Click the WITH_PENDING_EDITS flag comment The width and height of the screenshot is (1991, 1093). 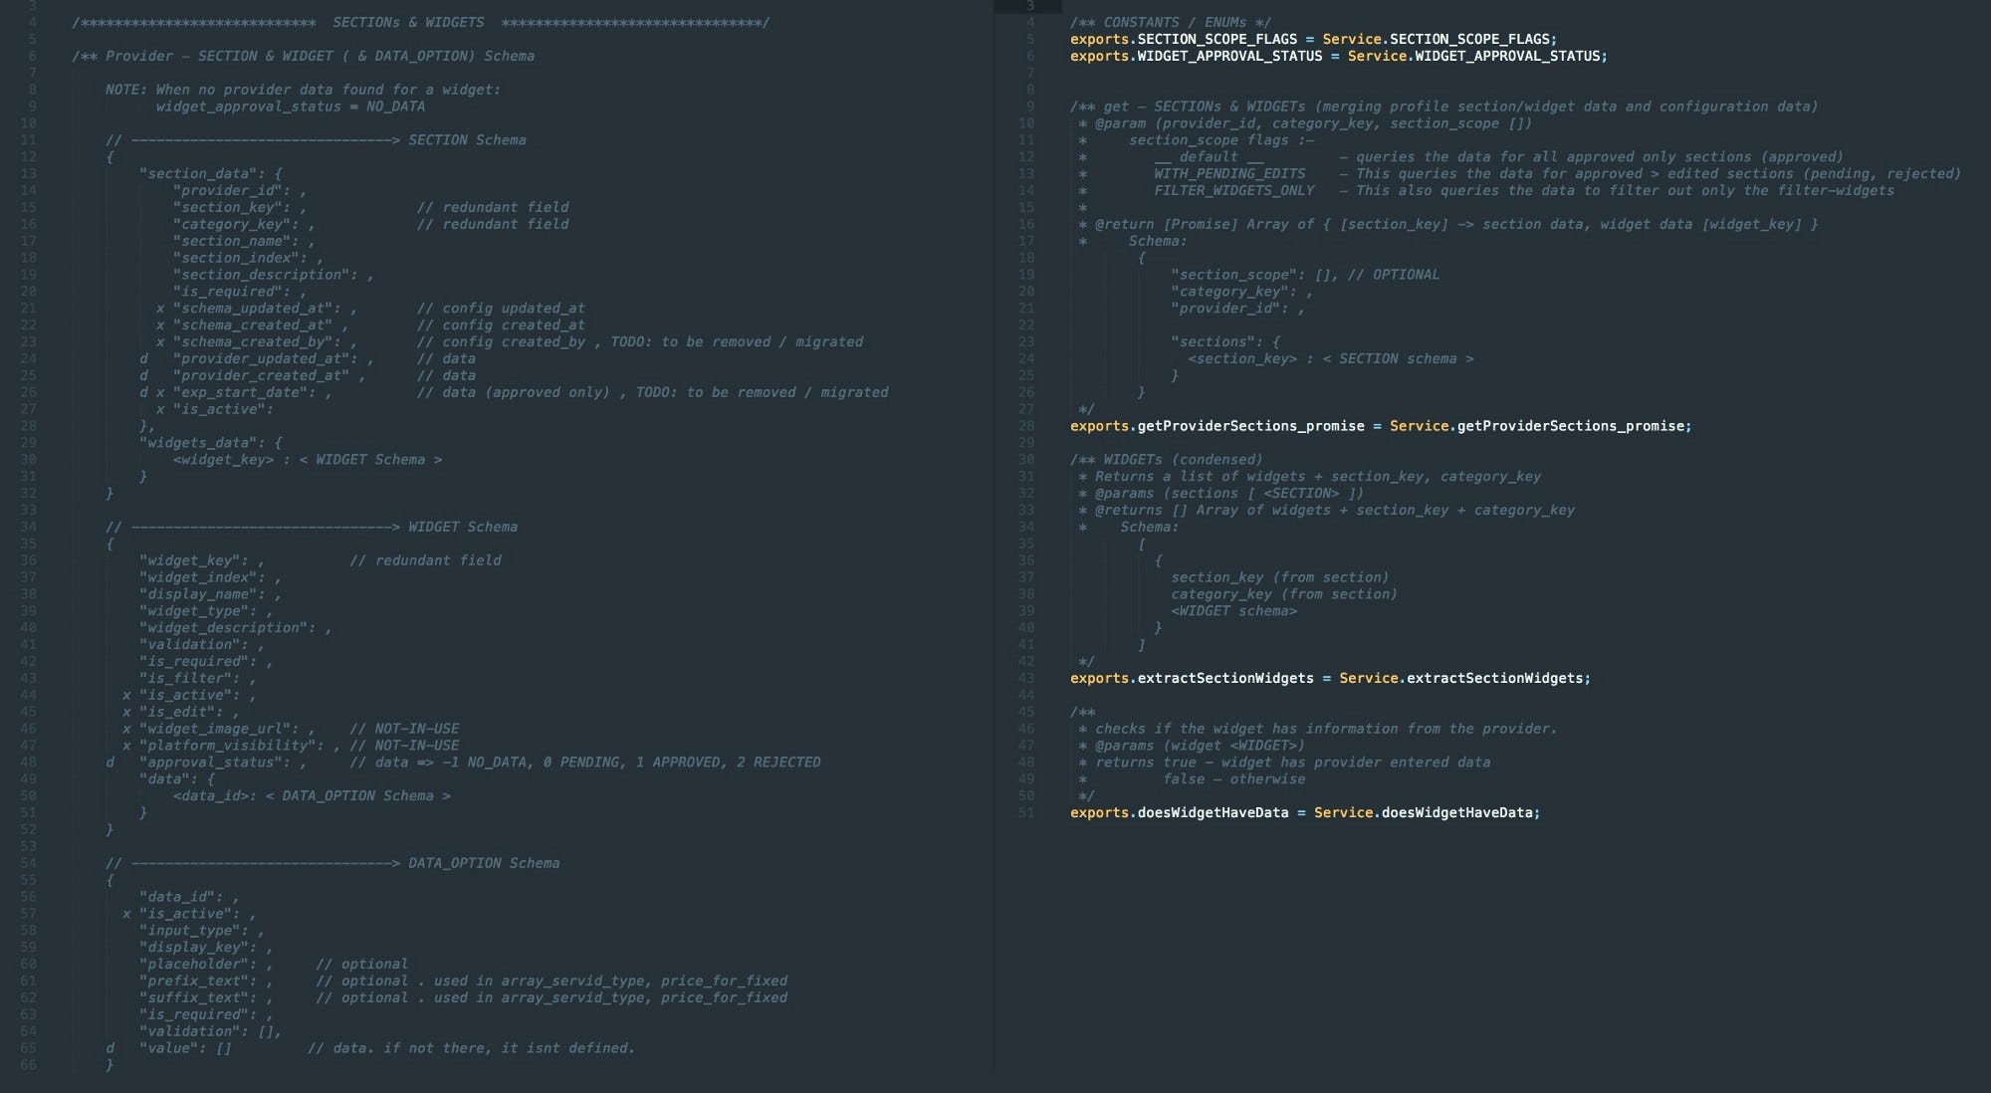point(1228,173)
